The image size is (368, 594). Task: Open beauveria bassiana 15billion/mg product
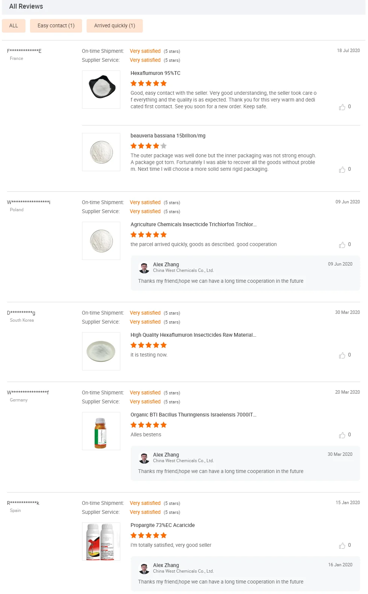168,136
